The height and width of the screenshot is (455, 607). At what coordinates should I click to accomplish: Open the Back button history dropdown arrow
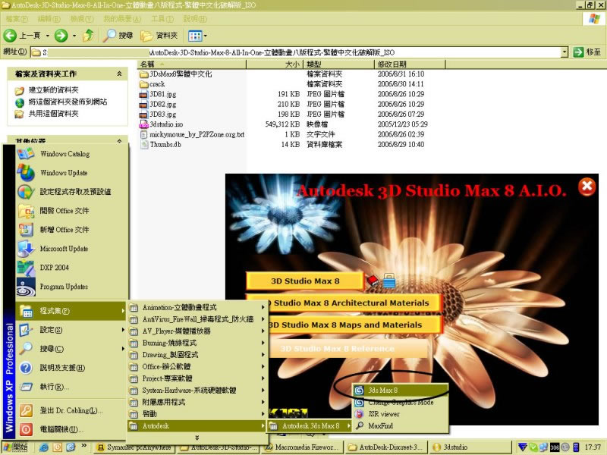48,36
